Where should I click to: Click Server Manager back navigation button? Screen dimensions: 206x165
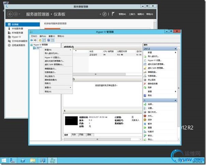pyautogui.click(x=10, y=14)
